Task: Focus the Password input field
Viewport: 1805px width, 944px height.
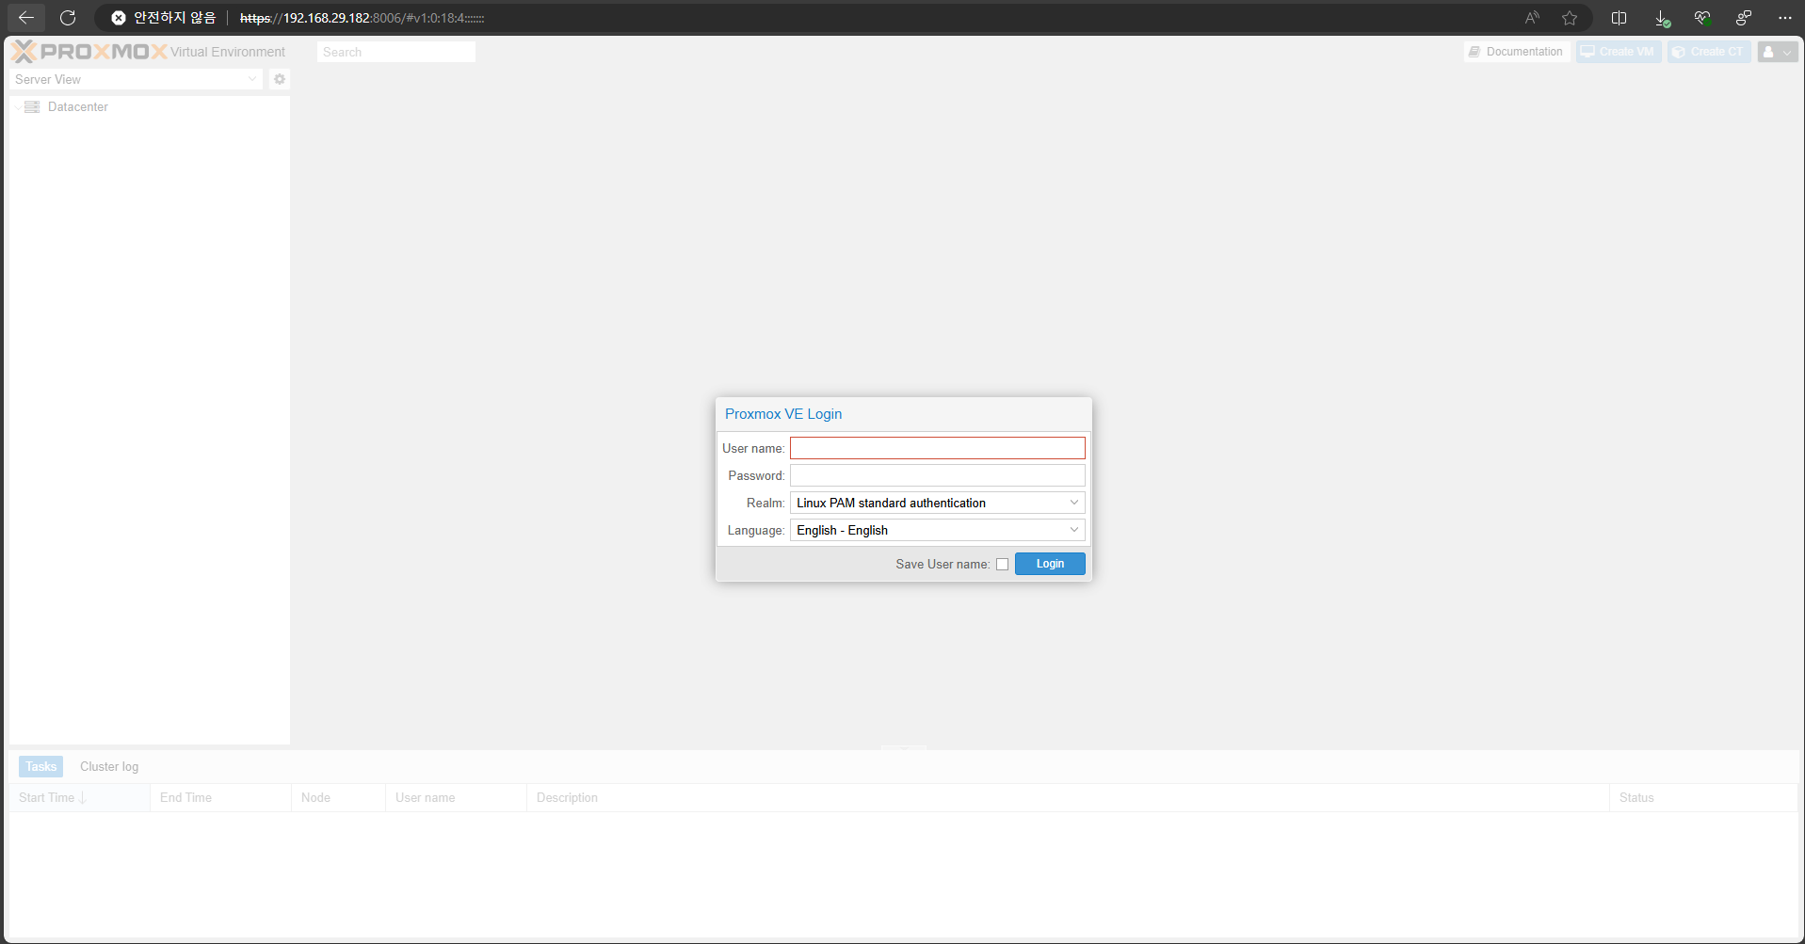Action: [937, 475]
